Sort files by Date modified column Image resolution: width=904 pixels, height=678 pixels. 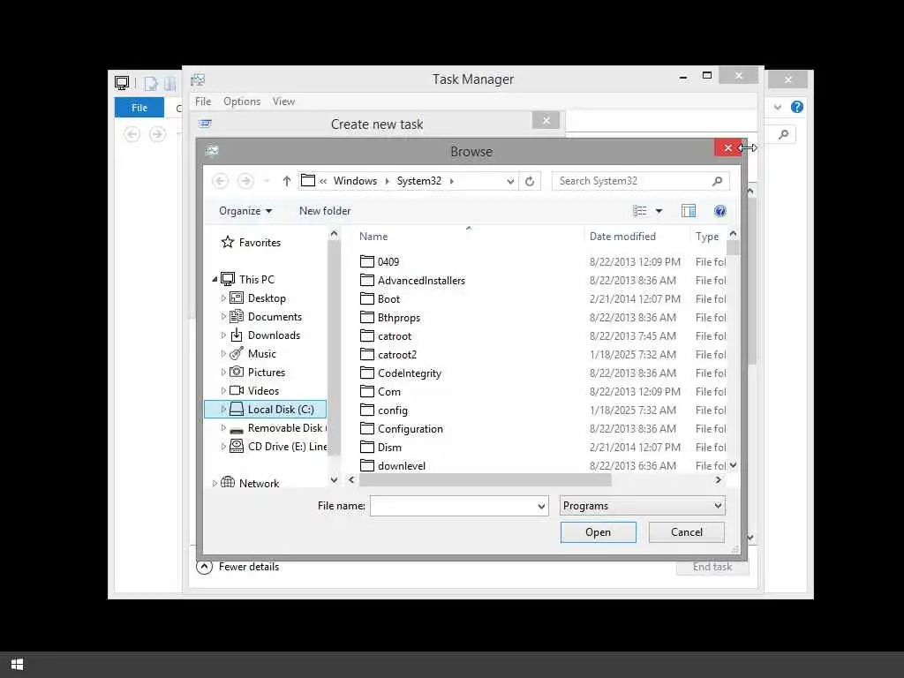click(x=622, y=237)
